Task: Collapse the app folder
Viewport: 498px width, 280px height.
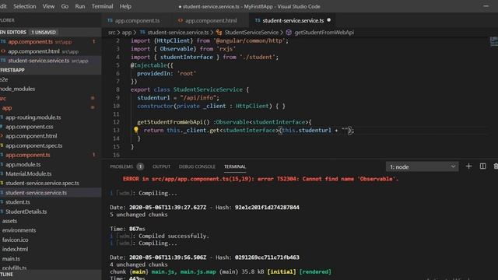Action: point(7,108)
